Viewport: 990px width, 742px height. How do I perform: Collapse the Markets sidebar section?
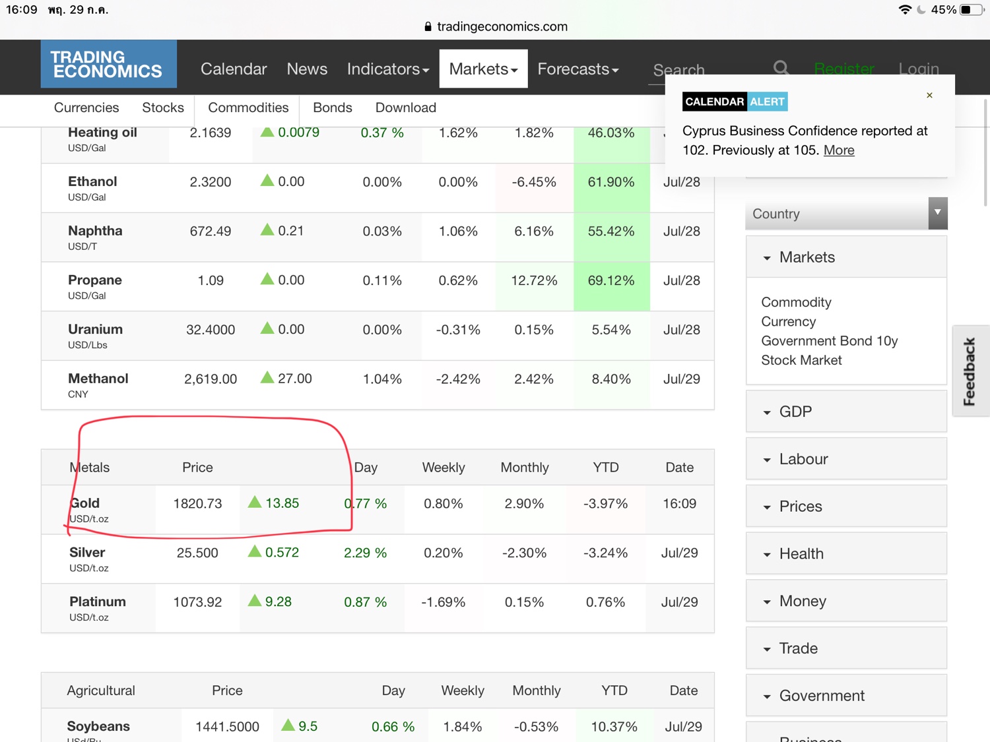(x=846, y=257)
